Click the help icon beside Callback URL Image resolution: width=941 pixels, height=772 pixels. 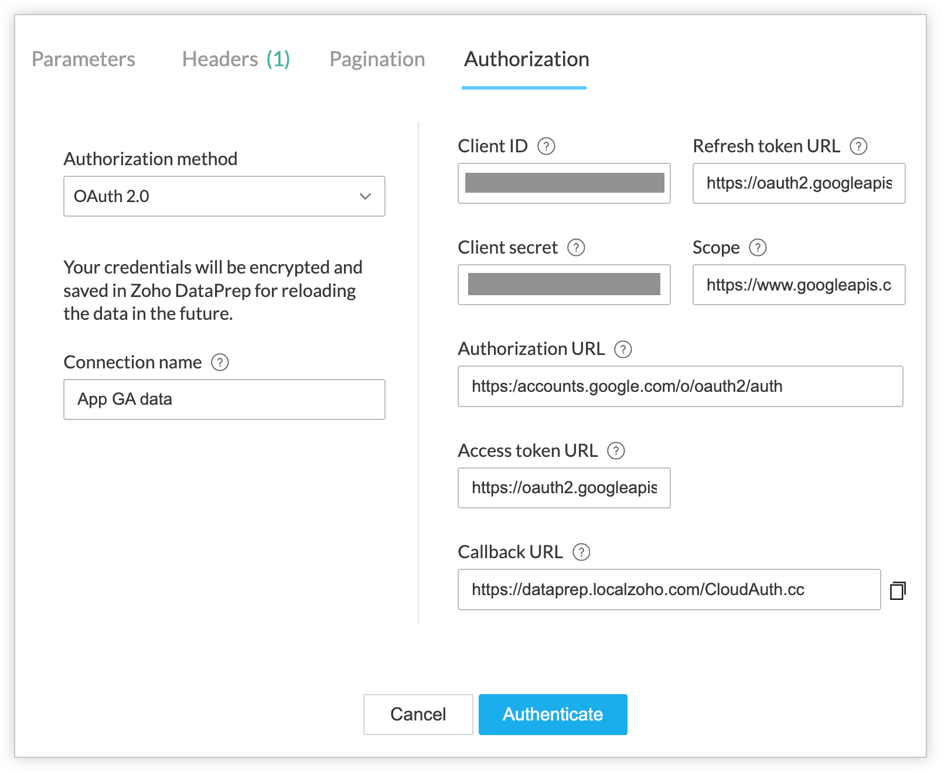click(x=581, y=552)
